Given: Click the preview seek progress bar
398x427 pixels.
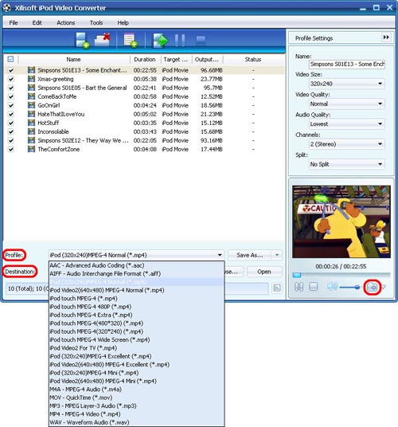Looking at the screenshot, I should click(341, 275).
